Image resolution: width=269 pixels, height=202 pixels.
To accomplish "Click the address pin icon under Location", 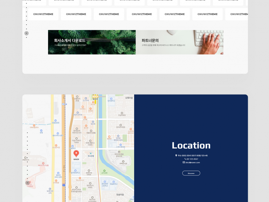I will (176, 156).
